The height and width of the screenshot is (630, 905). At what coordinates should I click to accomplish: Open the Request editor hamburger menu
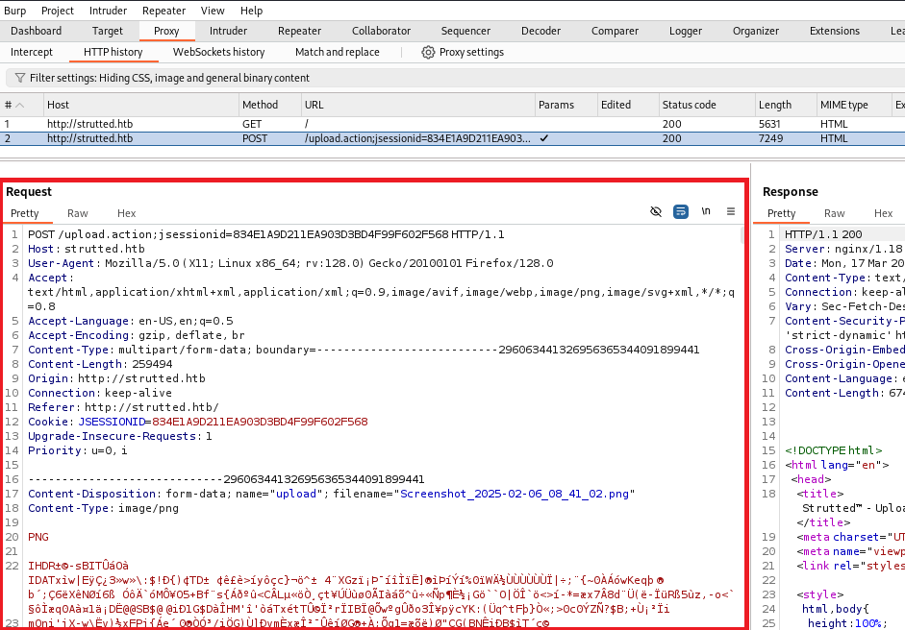(731, 211)
